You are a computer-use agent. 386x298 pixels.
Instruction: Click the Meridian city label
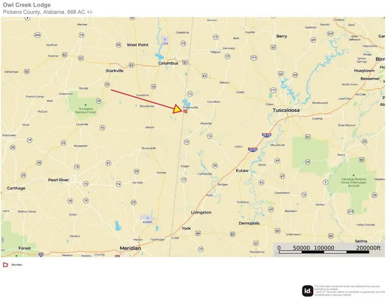click(130, 248)
